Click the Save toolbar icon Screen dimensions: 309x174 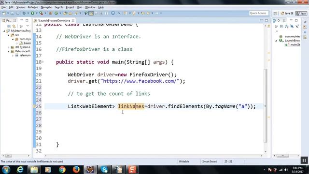coord(12,13)
